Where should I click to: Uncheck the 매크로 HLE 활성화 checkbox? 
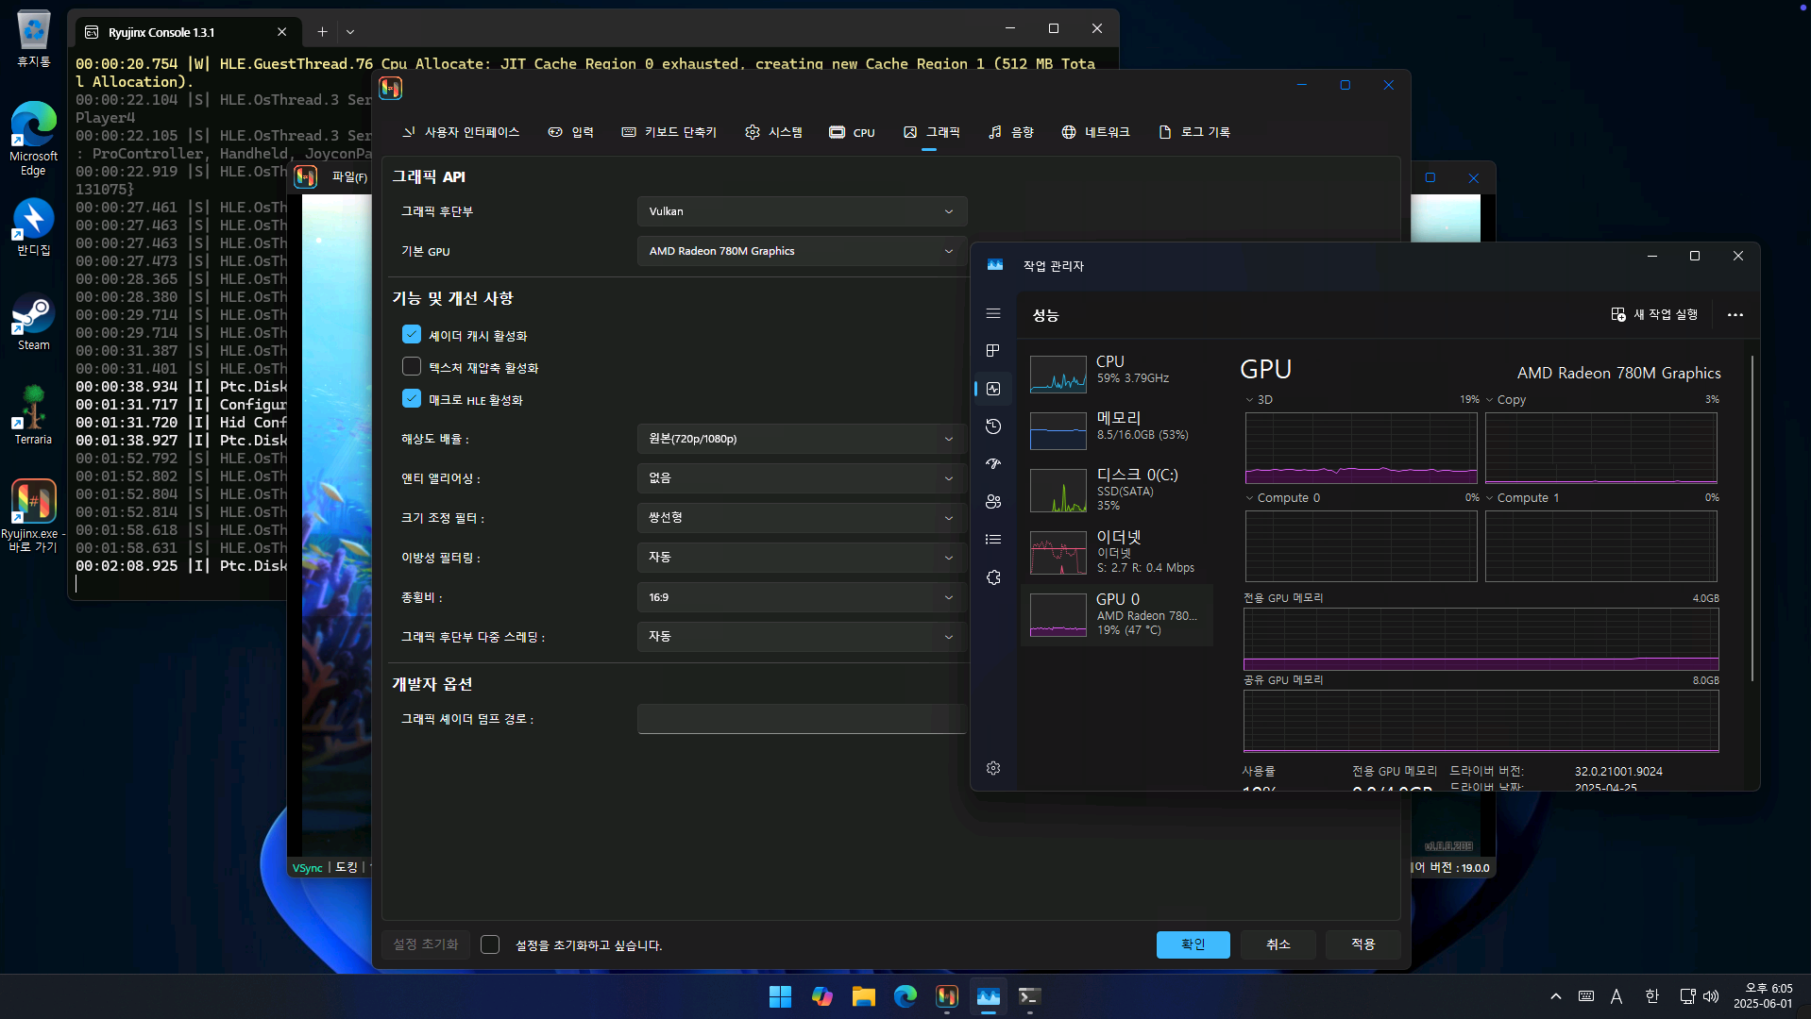coord(412,399)
